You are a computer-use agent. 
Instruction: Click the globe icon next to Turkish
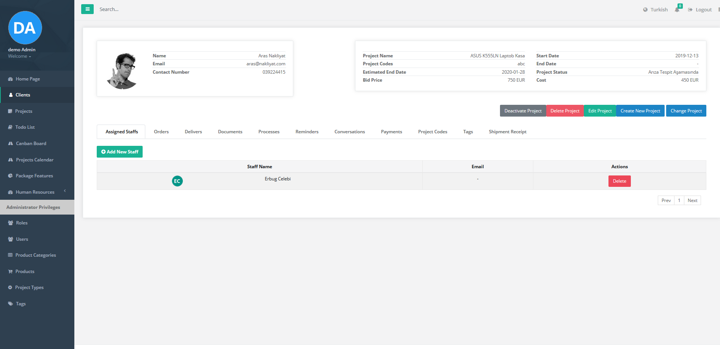645,10
